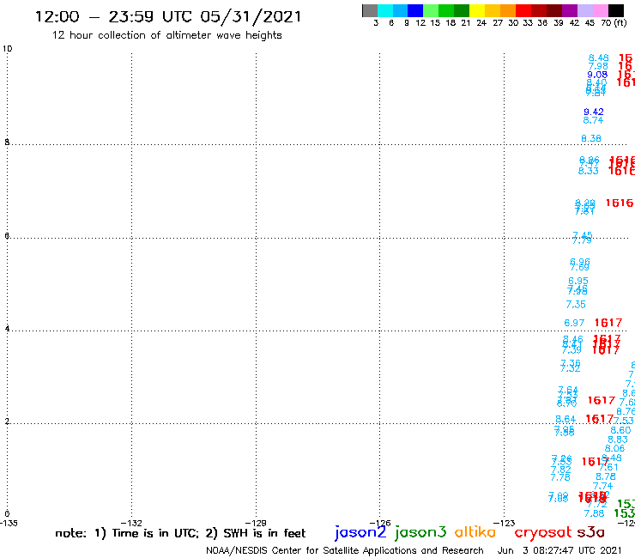Viewport: 635px width, 558px height.
Task: Click the 7.32 wave height value
Action: point(570,368)
